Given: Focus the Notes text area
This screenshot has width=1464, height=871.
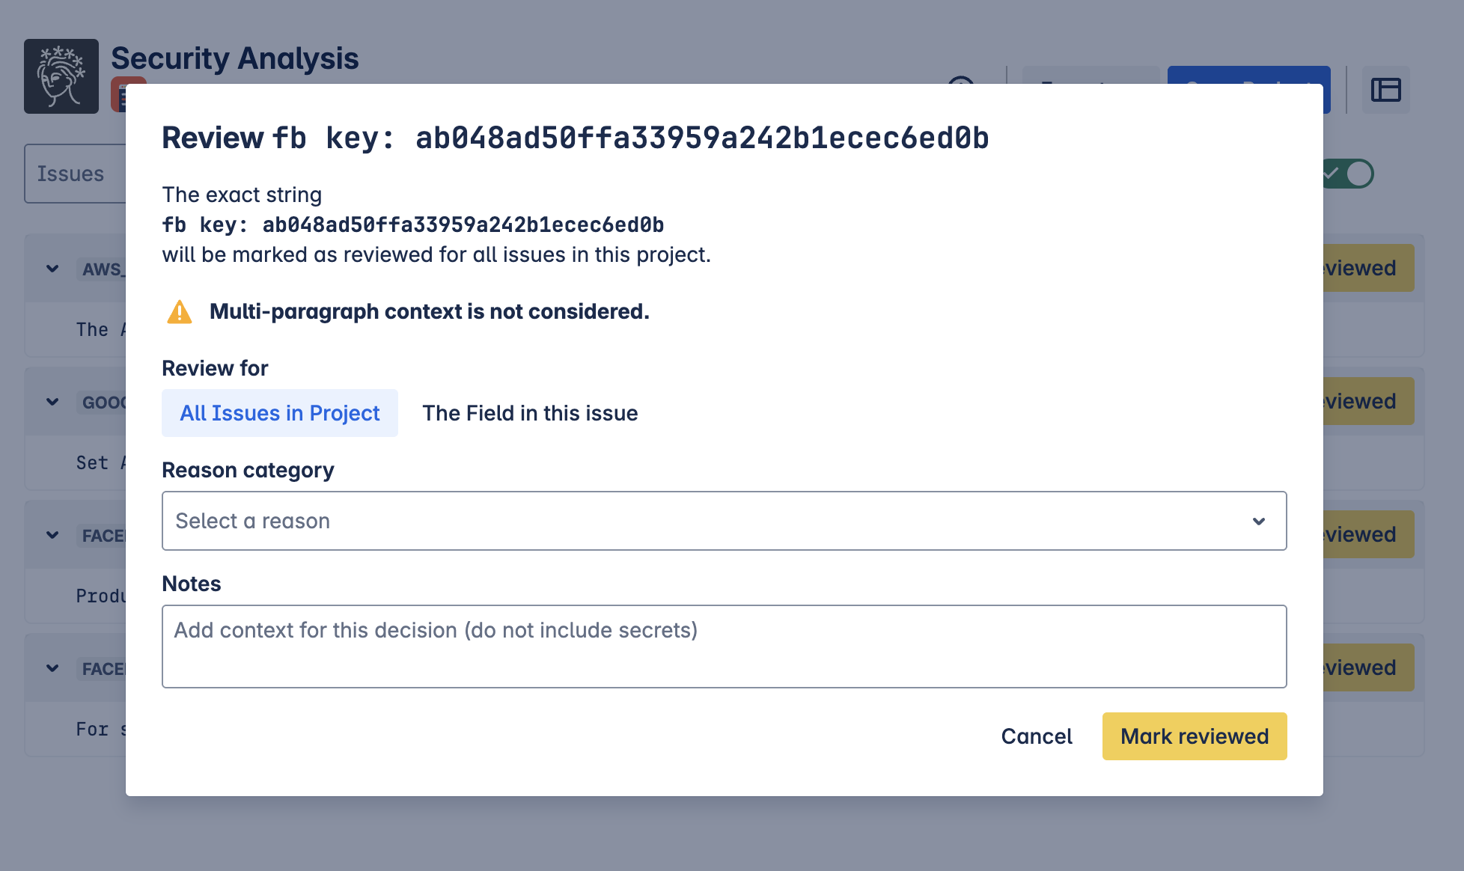Looking at the screenshot, I should 724,647.
